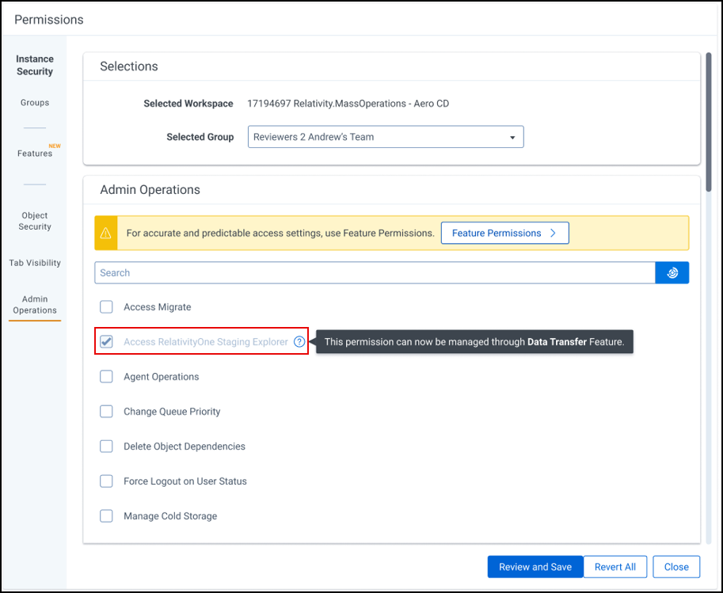Enable Change Queue Priority

(x=106, y=411)
